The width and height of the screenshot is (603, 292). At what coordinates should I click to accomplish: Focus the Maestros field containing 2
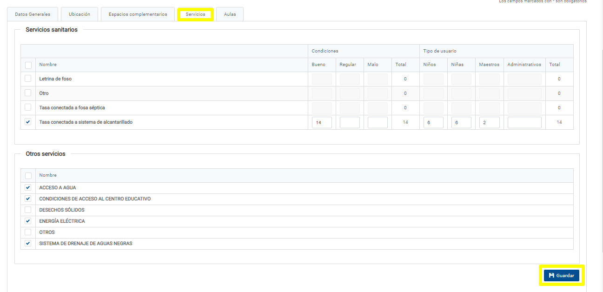[x=489, y=122]
